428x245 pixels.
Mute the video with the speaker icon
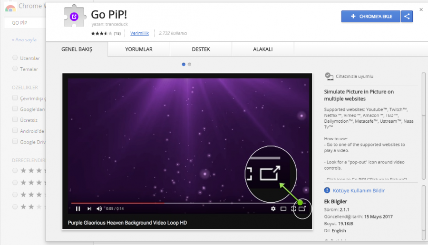[x=99, y=209]
